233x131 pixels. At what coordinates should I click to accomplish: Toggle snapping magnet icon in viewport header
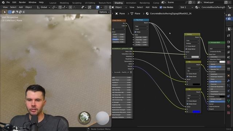coord(60,7)
